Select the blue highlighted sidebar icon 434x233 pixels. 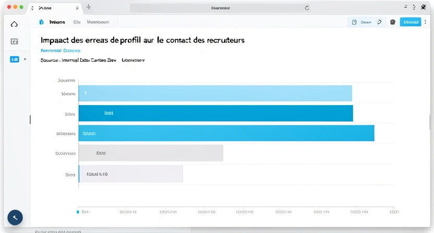coord(15,59)
